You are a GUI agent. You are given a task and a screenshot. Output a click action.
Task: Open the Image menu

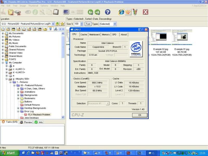[23, 6]
